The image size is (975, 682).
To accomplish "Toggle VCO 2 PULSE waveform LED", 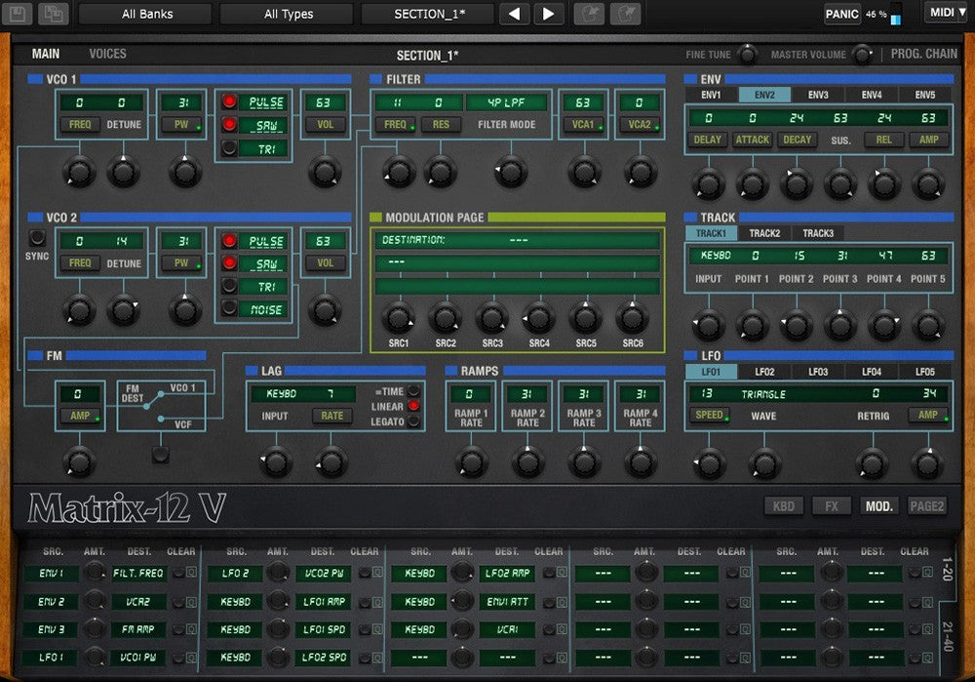I will pyautogui.click(x=229, y=241).
